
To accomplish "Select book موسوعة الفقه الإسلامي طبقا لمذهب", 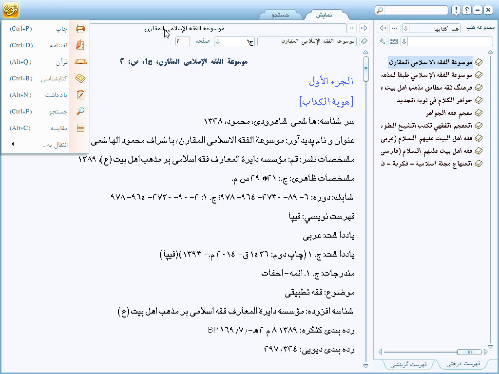I will [x=426, y=75].
